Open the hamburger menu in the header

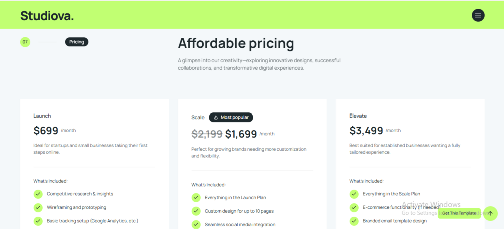(478, 15)
